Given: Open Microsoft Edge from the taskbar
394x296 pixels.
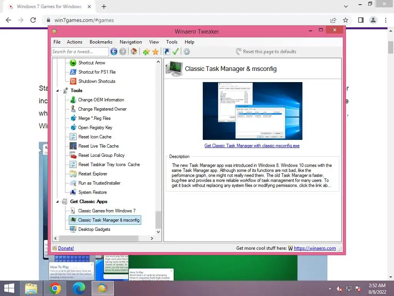Looking at the screenshot, I should [79, 288].
